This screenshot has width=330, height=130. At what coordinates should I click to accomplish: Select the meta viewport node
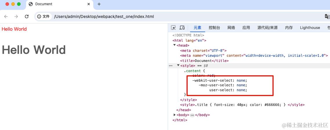tap(254, 56)
